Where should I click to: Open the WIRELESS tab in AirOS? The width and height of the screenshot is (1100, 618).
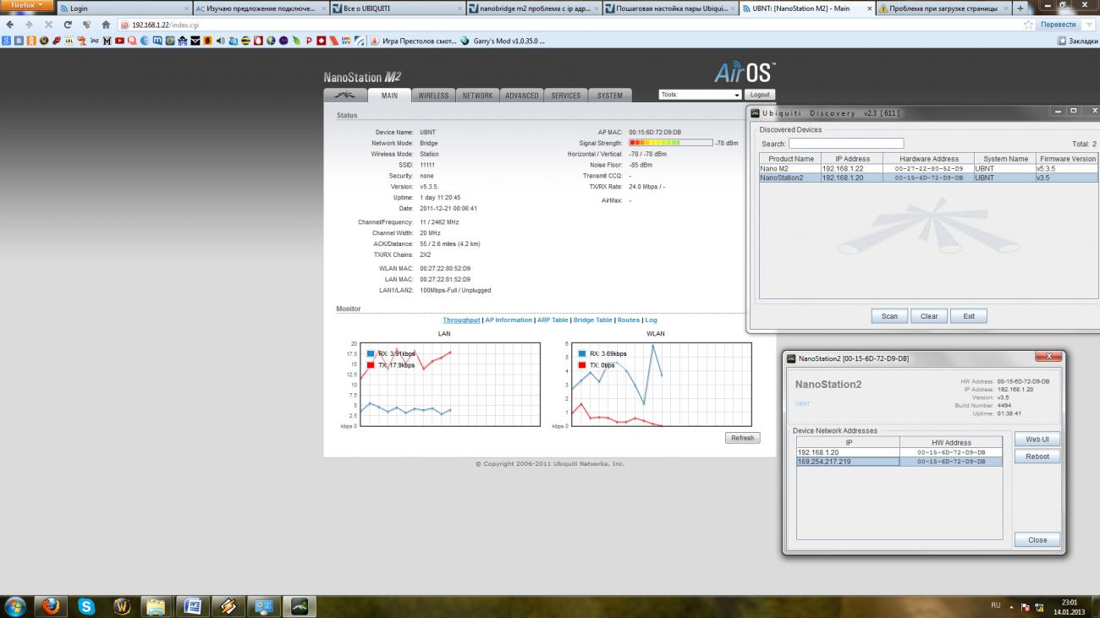tap(433, 96)
